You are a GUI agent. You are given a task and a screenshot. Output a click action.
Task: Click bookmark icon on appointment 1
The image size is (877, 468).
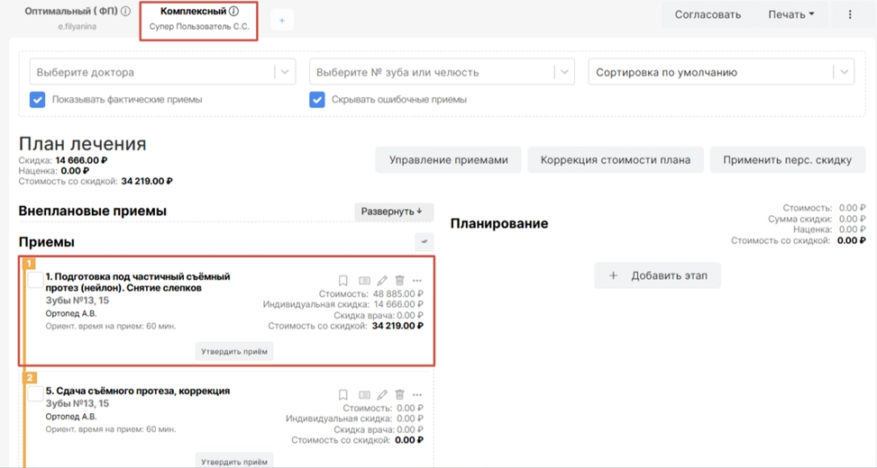[x=343, y=281]
